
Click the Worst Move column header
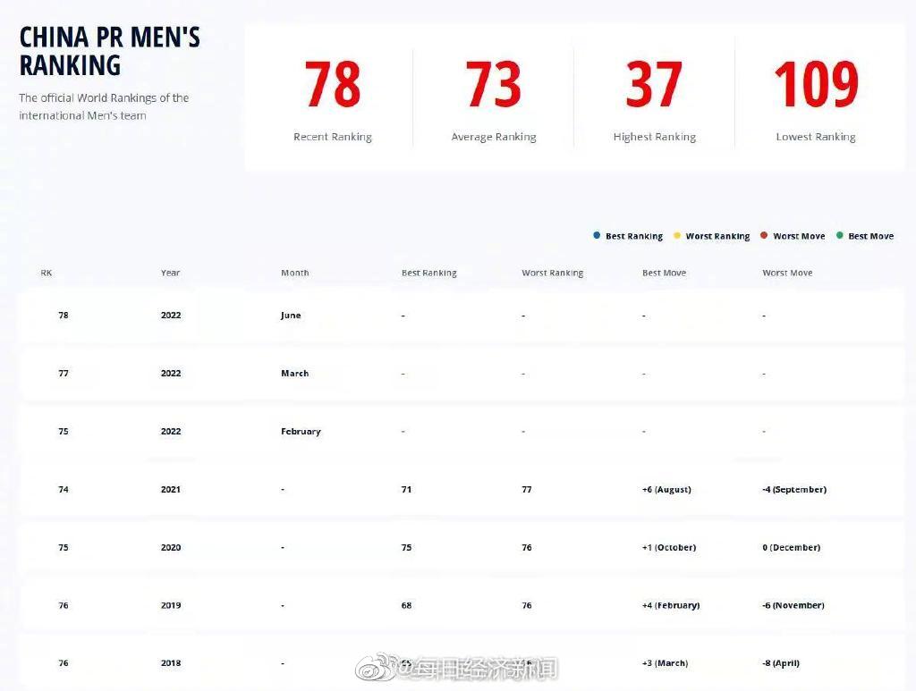(x=787, y=273)
